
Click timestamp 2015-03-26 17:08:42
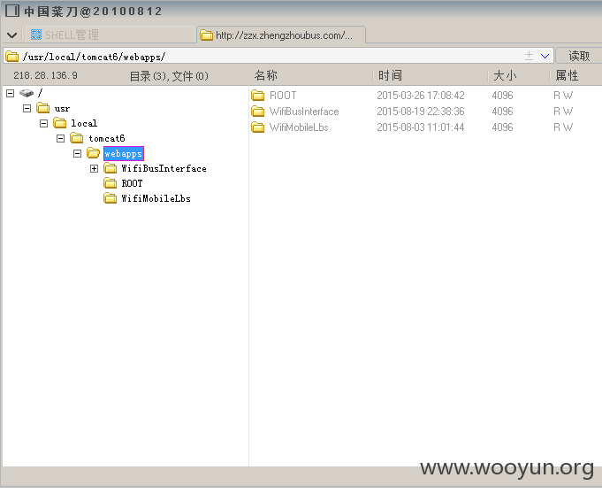coord(421,96)
